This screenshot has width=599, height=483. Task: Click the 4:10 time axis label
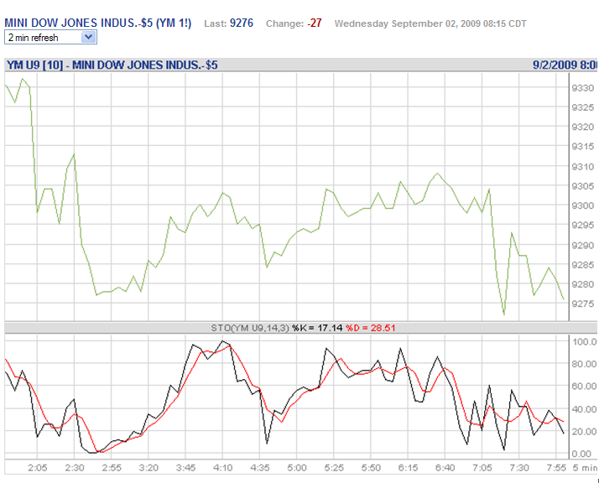222,468
